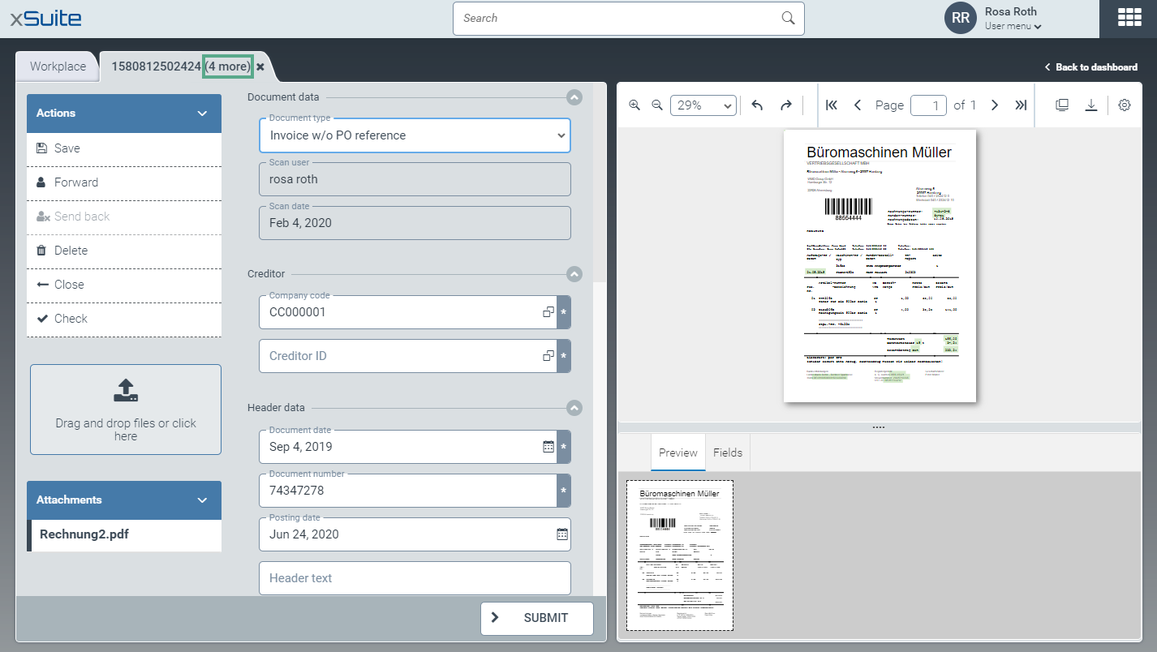This screenshot has height=652, width=1157.
Task: Click the SUBMIT button
Action: (536, 618)
